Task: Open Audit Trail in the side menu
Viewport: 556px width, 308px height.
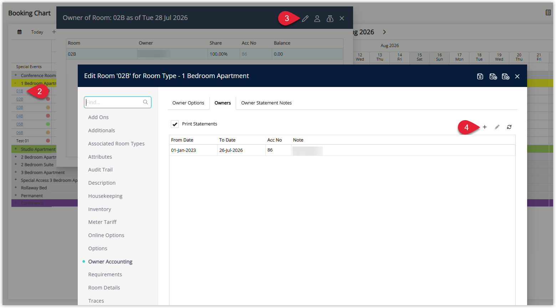Action: [x=101, y=170]
